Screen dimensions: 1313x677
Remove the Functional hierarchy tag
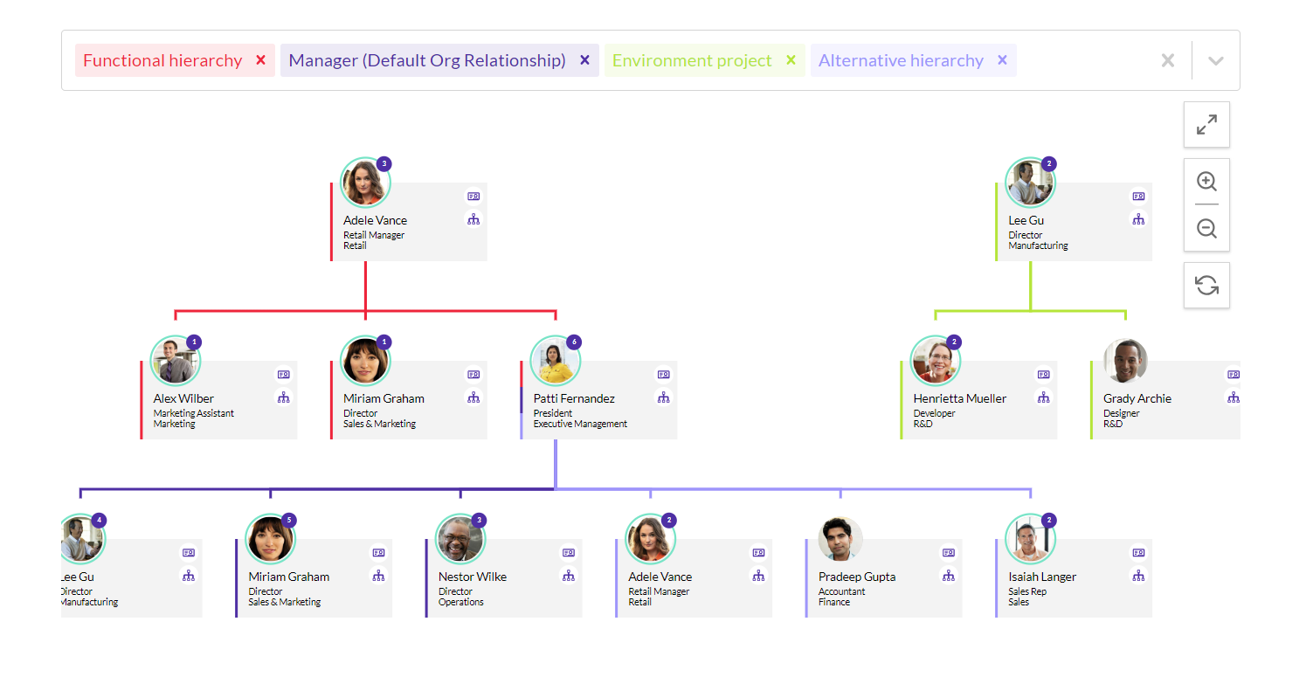[x=260, y=60]
